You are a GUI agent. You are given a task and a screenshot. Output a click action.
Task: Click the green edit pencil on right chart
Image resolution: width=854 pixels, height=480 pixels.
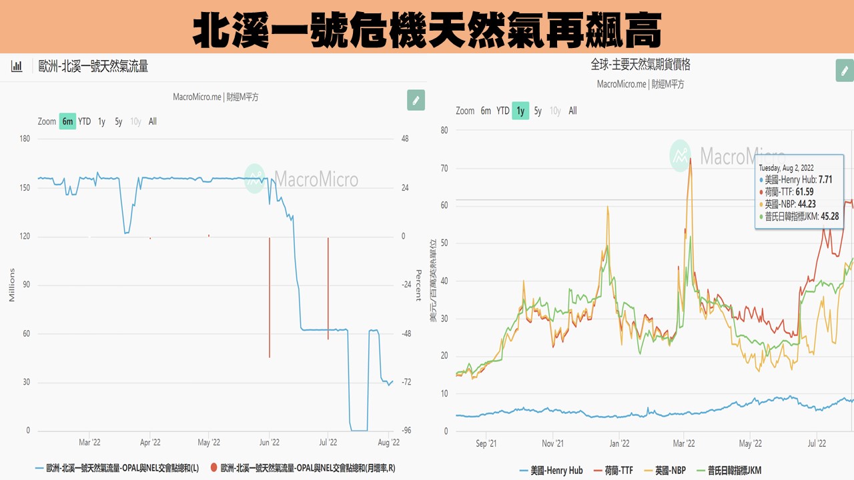[x=844, y=70]
